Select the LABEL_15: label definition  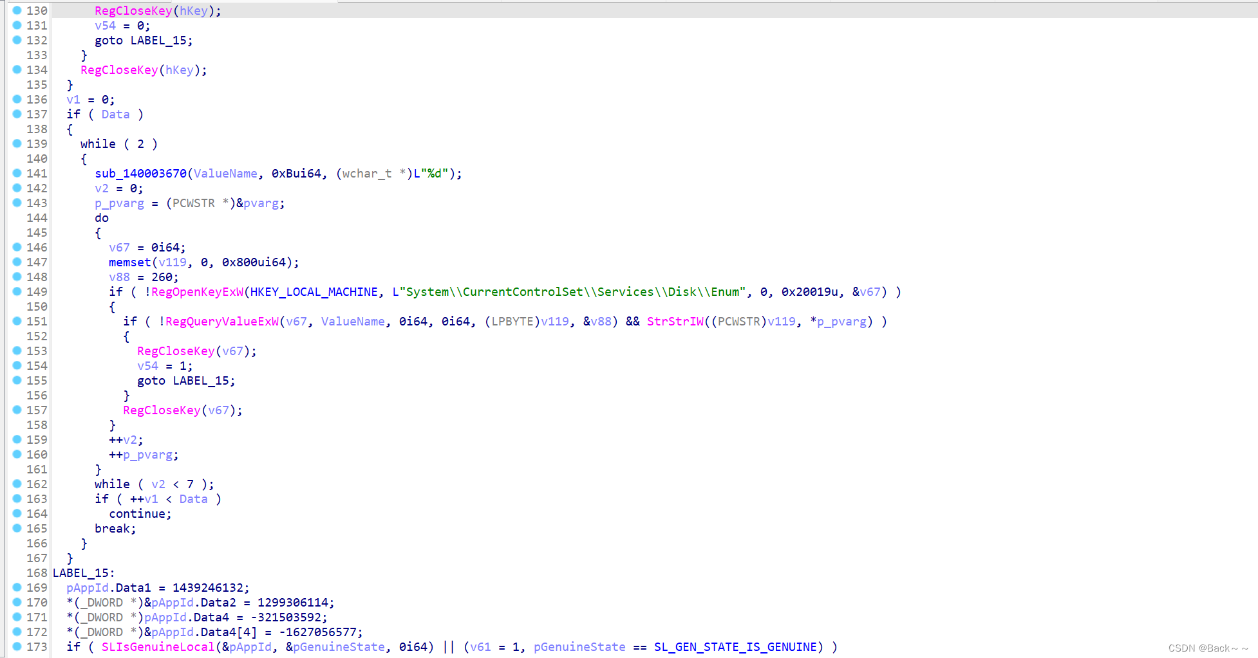84,573
